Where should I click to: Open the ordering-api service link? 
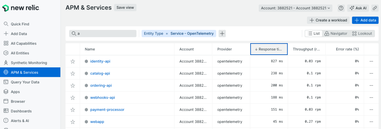[101, 85]
